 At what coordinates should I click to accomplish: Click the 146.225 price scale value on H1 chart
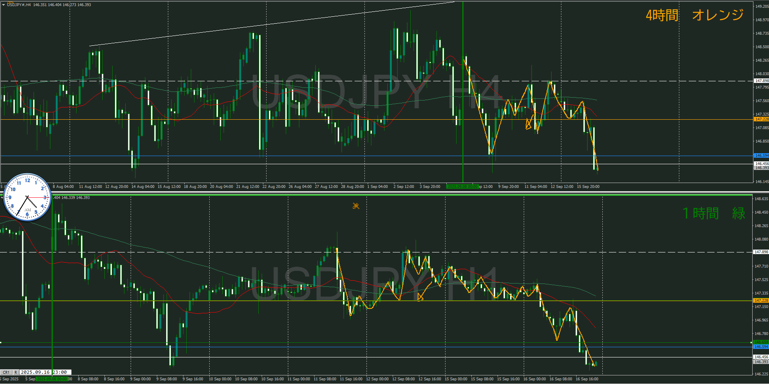tap(762, 374)
